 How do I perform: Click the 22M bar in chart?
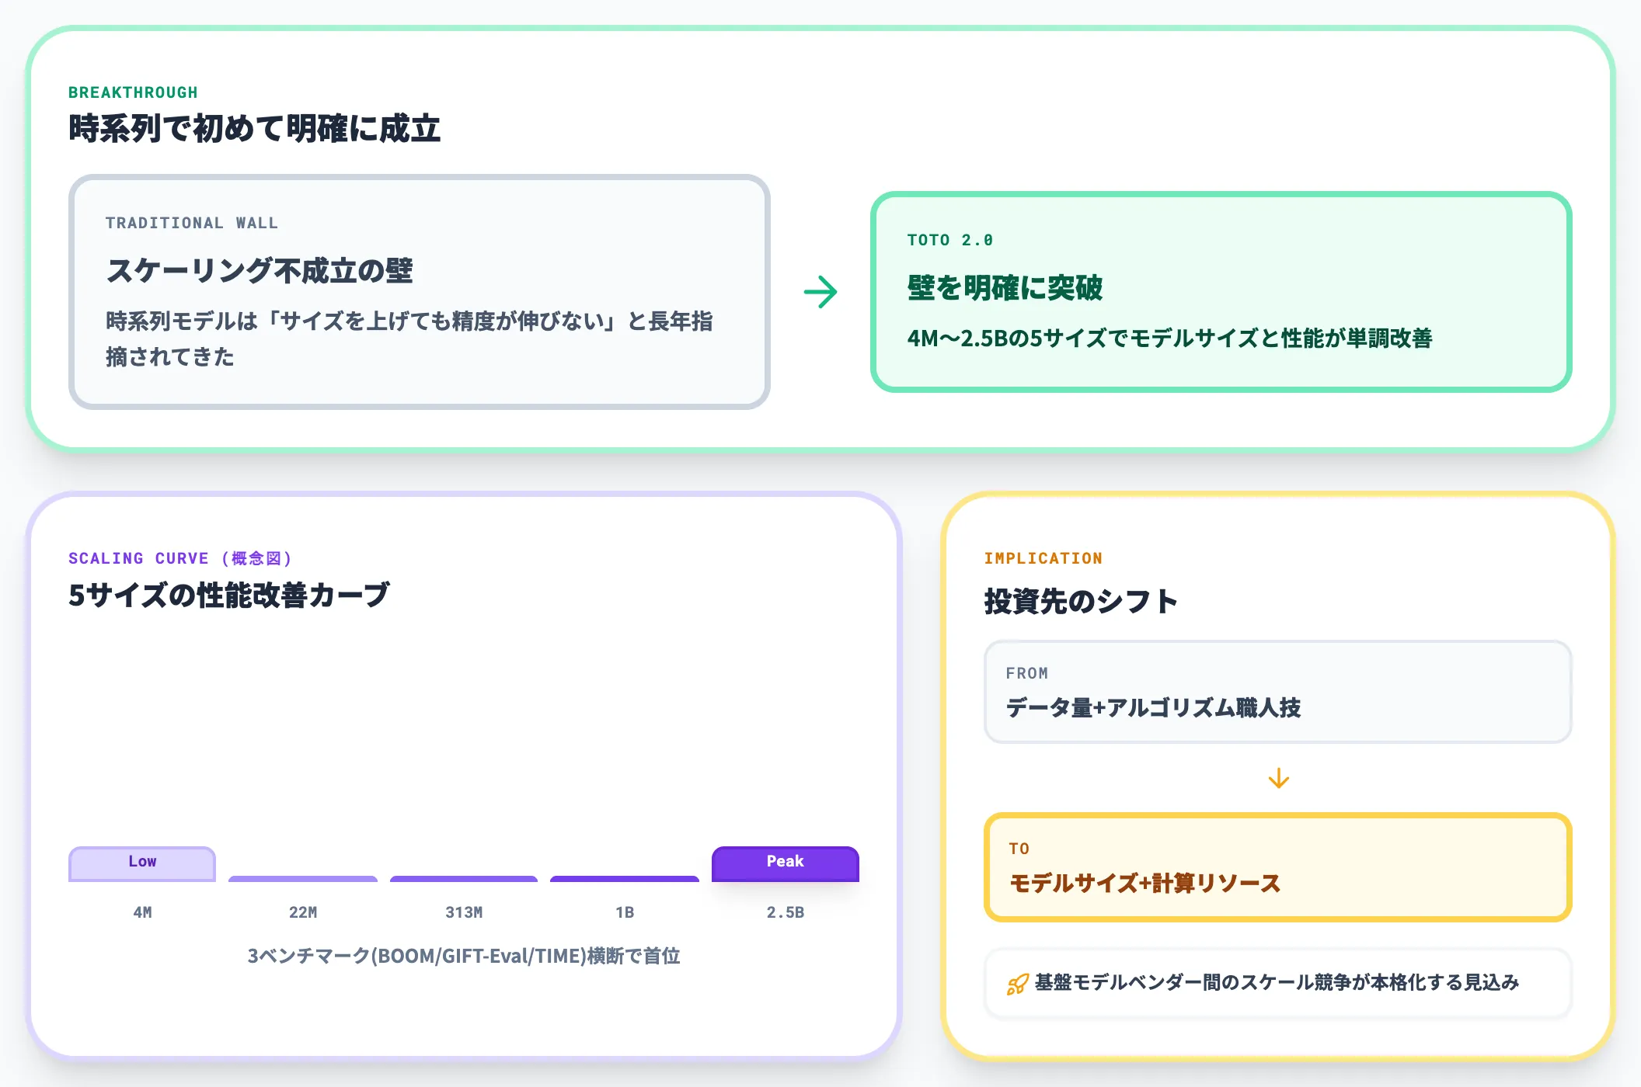[x=303, y=879]
